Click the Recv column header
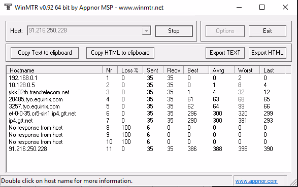 (174, 70)
